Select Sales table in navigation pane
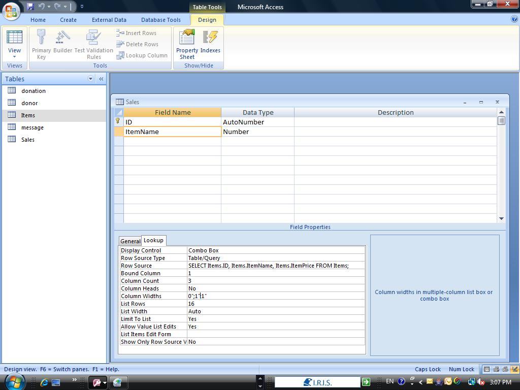The height and width of the screenshot is (390, 520). [54, 140]
